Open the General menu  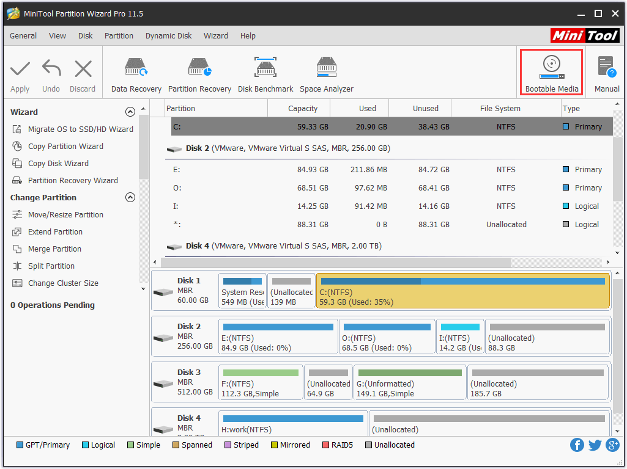[x=23, y=35]
